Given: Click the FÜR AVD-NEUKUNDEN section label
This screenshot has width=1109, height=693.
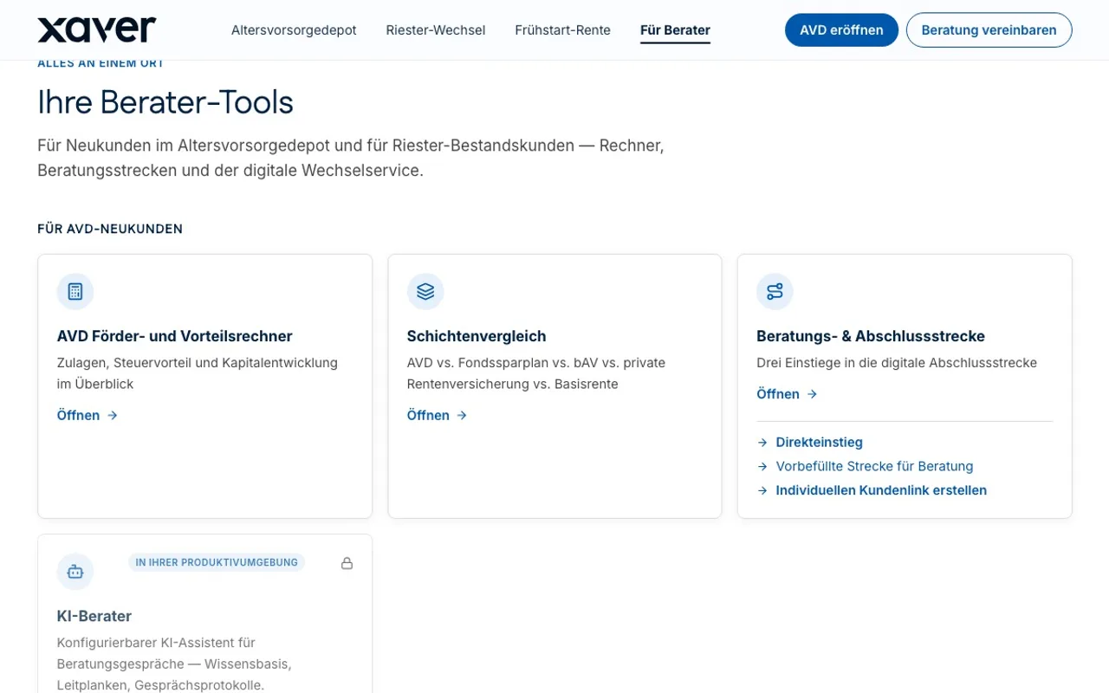Looking at the screenshot, I should point(110,229).
